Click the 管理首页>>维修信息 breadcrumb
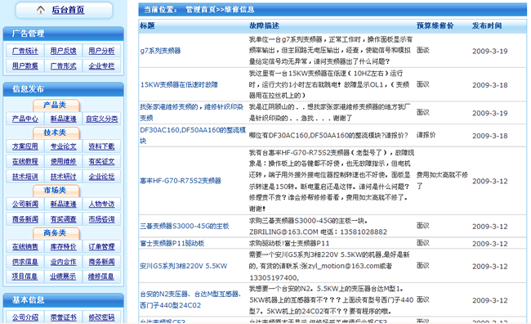531x324 pixels. 220,10
